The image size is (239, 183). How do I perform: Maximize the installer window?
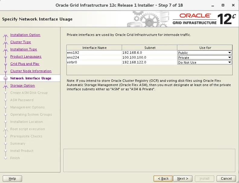(223, 5)
